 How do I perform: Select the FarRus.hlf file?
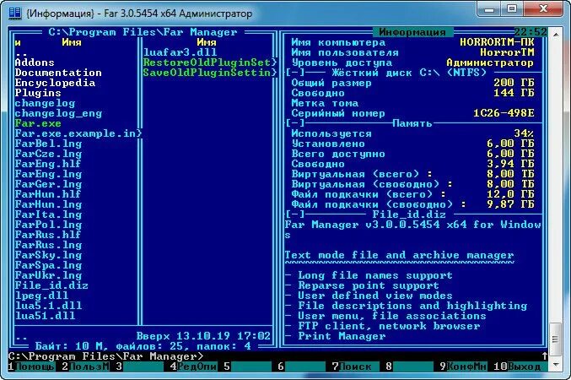(x=48, y=235)
